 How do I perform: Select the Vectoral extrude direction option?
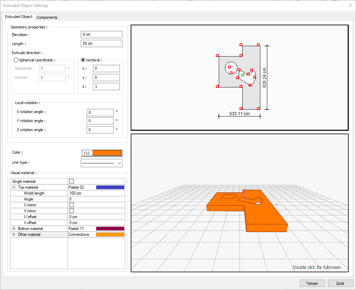(x=83, y=60)
